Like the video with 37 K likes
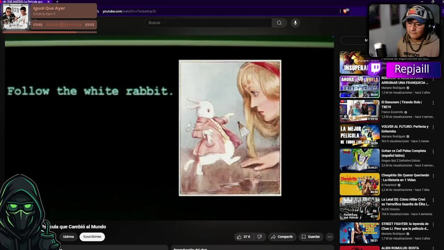This screenshot has height=250, width=444. click(x=244, y=237)
